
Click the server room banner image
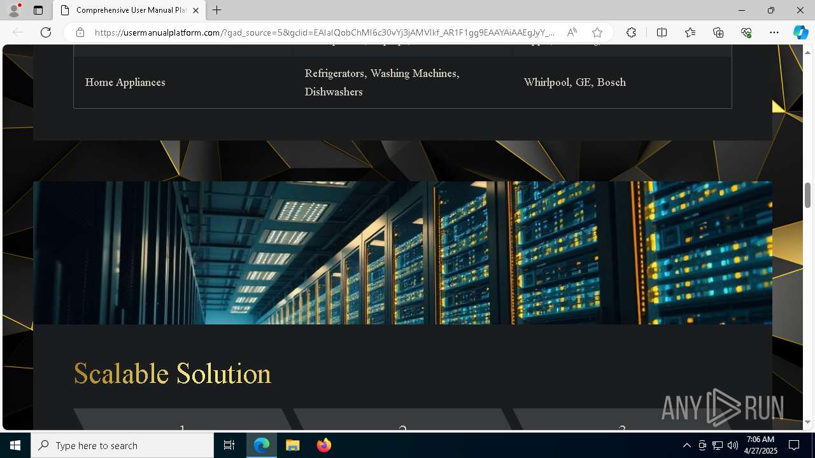402,253
